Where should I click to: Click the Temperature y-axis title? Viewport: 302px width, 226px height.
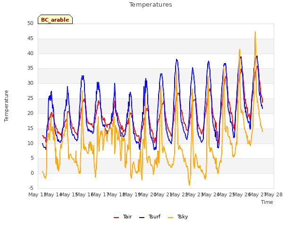pos(6,106)
